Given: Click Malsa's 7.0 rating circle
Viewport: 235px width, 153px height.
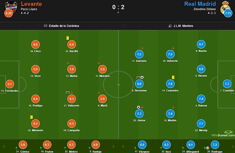Looking at the screenshot, I should click(x=71, y=69).
